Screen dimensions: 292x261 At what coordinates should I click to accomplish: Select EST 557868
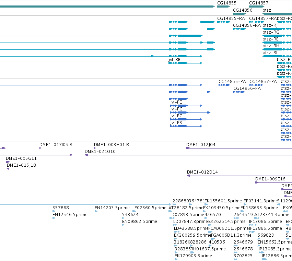tap(60, 208)
